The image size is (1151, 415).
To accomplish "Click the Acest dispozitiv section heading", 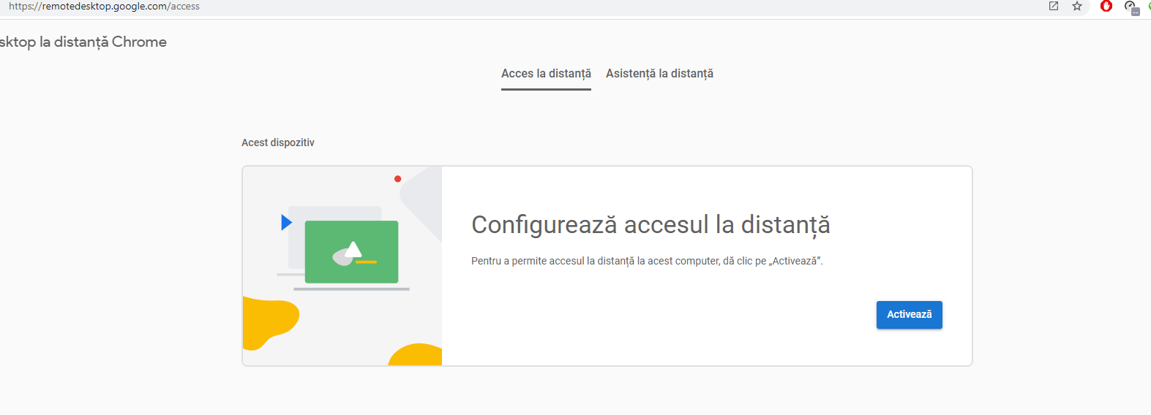I will click(x=278, y=143).
